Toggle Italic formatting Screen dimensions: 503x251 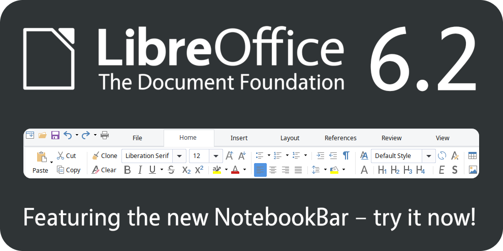[x=140, y=170]
